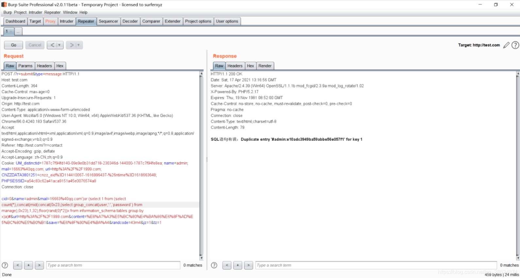Click the plus button in response search
Image resolution: width=520 pixels, height=278 pixels.
pyautogui.click(x=238, y=265)
